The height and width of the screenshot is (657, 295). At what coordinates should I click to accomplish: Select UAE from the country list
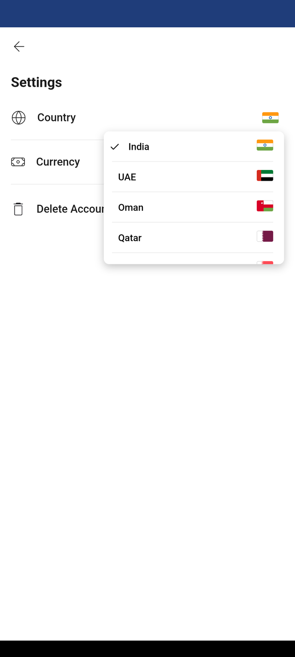(x=194, y=177)
